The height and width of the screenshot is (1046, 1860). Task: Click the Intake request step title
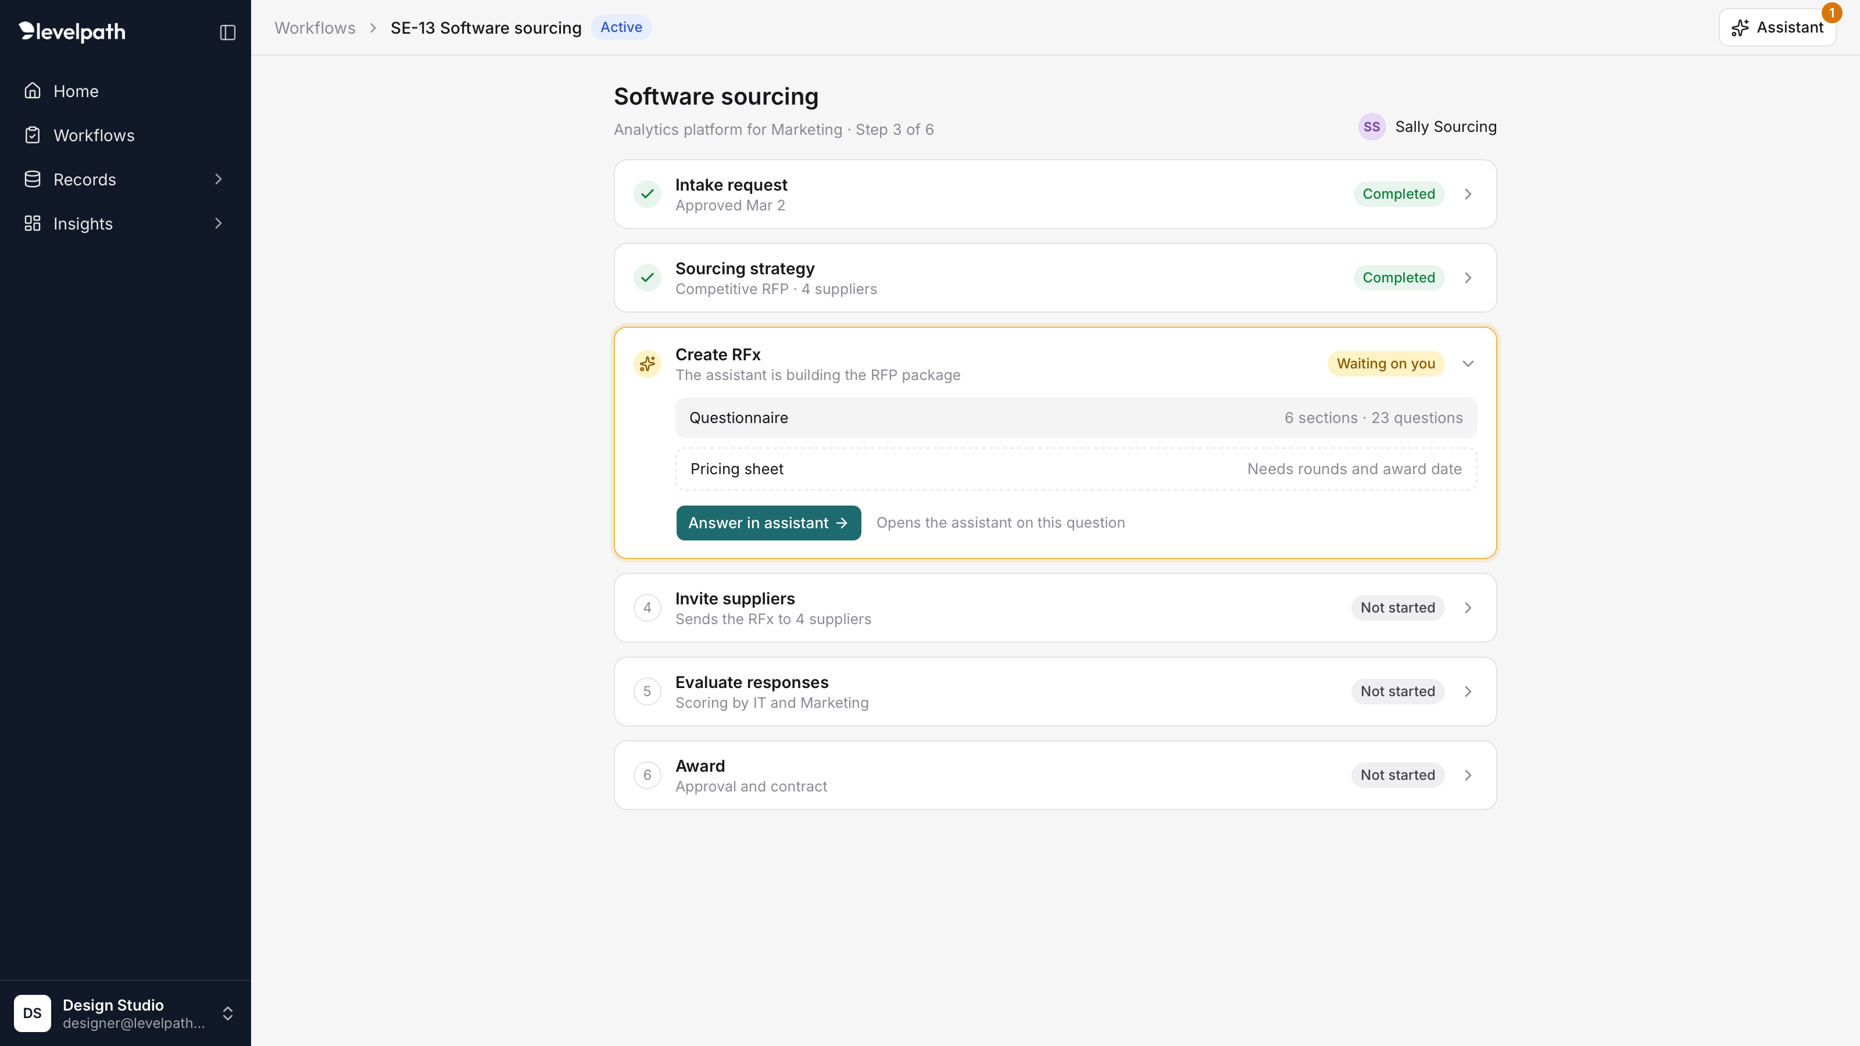731,185
